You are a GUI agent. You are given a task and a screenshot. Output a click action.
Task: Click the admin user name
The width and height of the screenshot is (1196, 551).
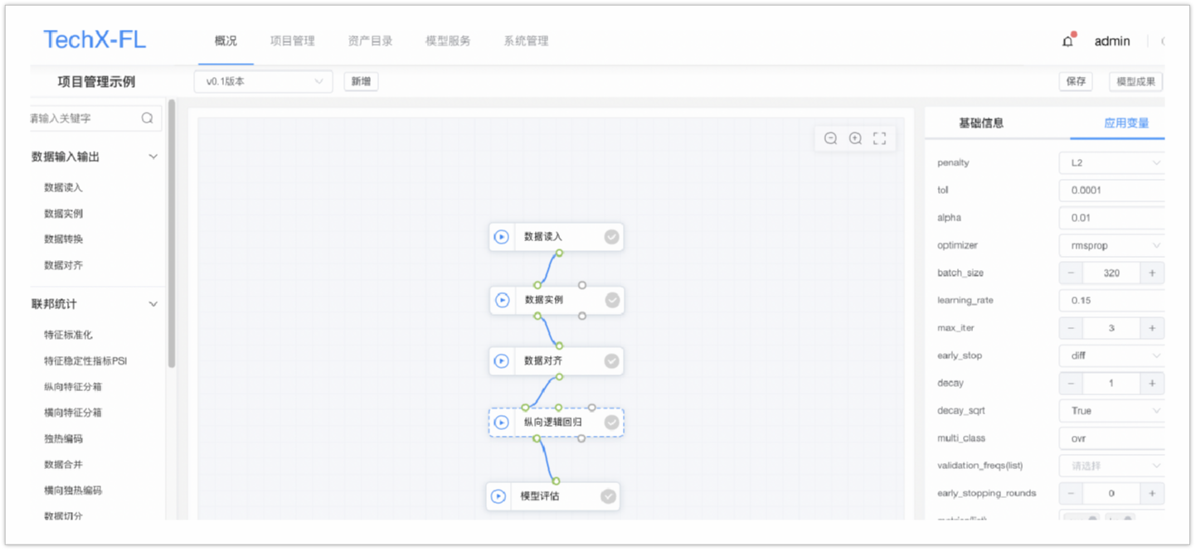click(1112, 41)
